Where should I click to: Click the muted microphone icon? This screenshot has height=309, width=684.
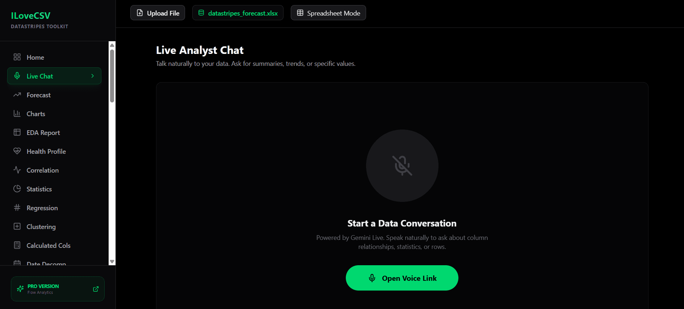402,166
